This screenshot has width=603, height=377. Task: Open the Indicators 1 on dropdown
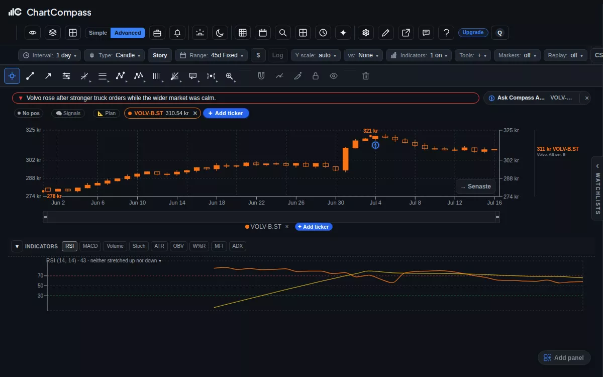[419, 55]
